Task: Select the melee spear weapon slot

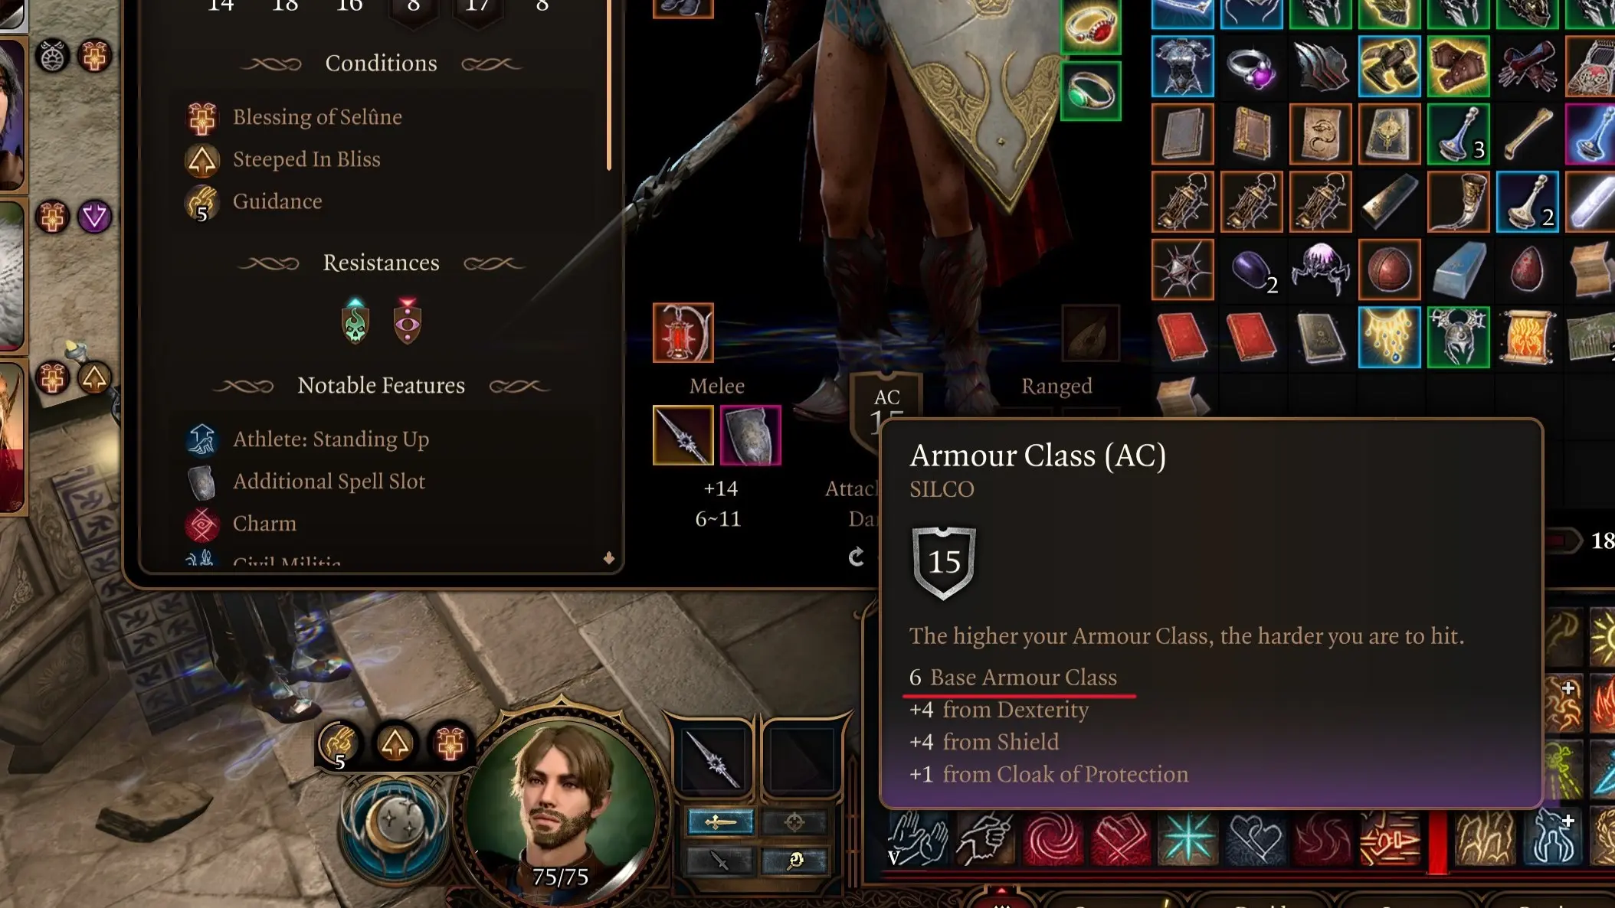Action: point(683,436)
